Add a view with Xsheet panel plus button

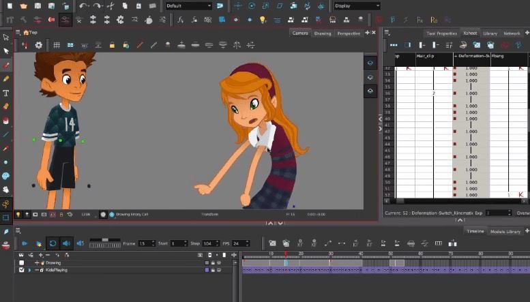click(527, 33)
